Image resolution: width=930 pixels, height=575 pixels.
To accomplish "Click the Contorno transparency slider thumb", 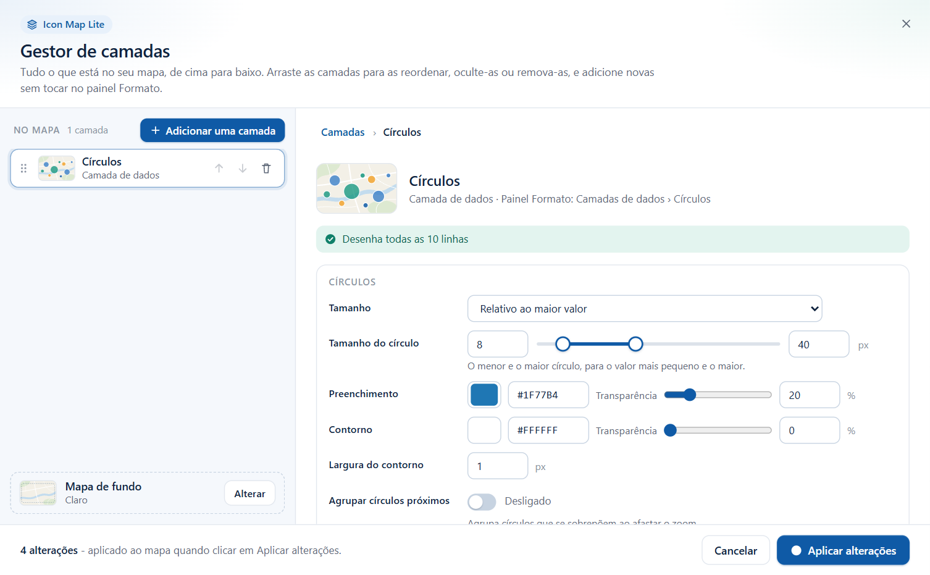I will (670, 430).
